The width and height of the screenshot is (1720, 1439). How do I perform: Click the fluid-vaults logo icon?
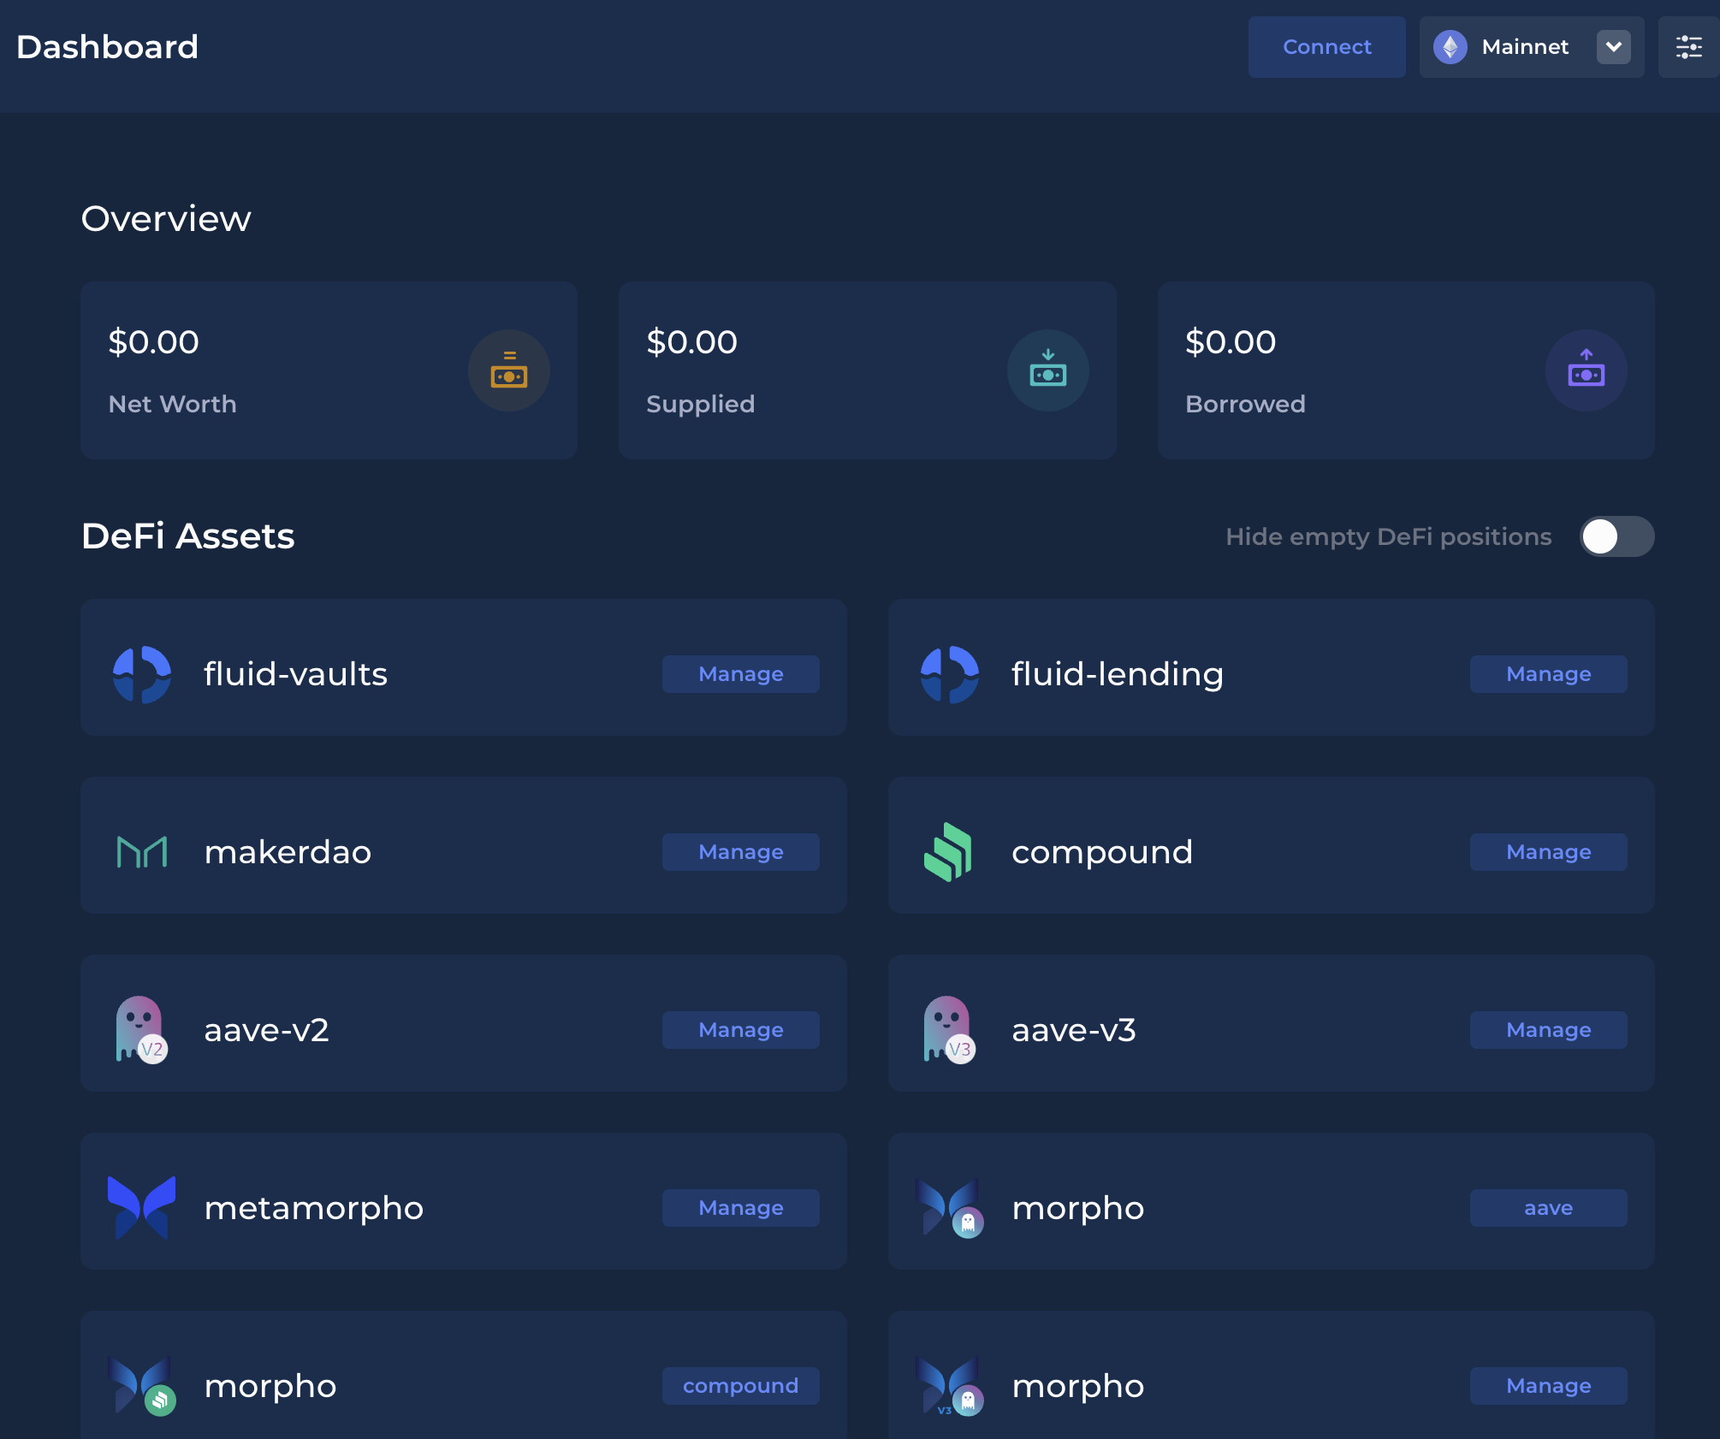[142, 674]
